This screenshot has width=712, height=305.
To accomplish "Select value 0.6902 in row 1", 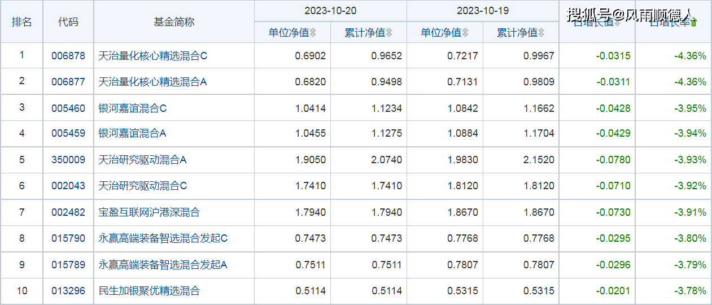I will (x=311, y=56).
